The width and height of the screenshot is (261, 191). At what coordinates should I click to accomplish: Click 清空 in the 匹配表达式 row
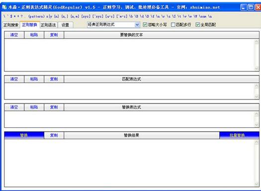[14, 79]
